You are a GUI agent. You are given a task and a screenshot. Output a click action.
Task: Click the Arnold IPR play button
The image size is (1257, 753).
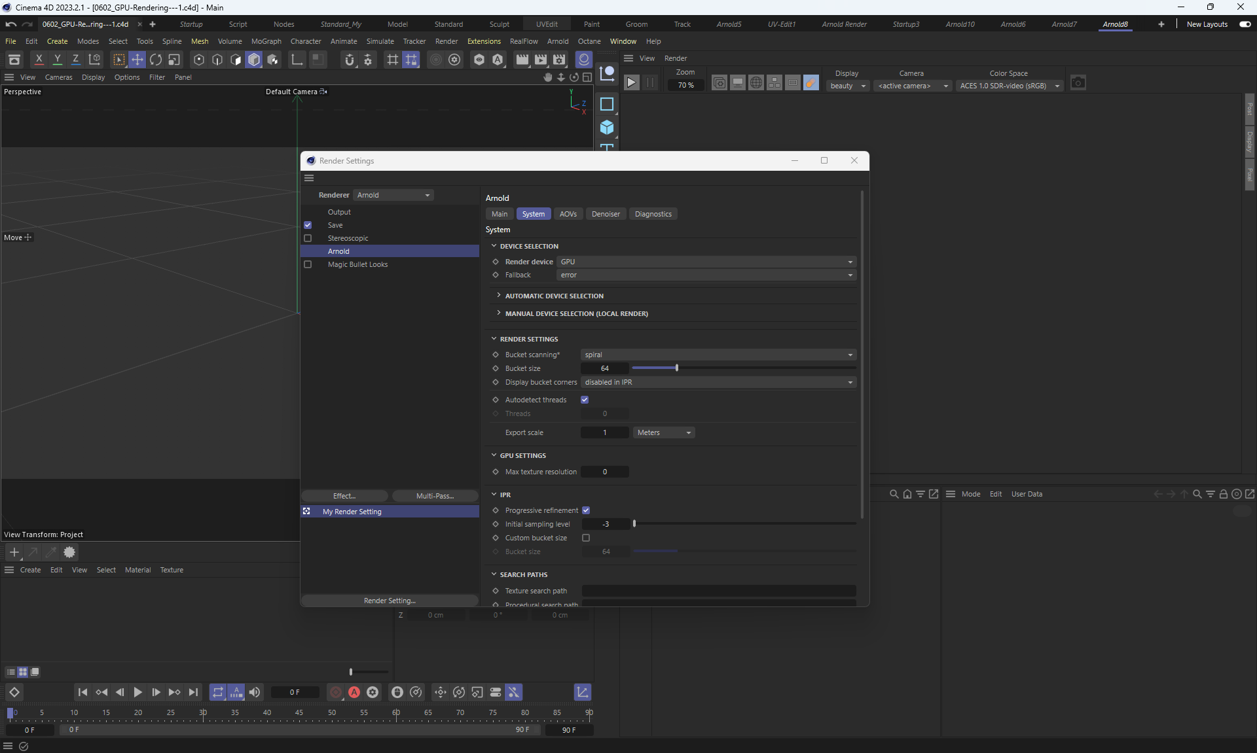pos(631,82)
